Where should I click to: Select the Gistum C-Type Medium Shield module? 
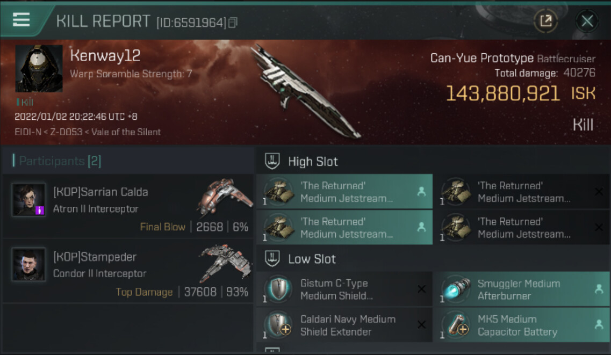tap(344, 289)
